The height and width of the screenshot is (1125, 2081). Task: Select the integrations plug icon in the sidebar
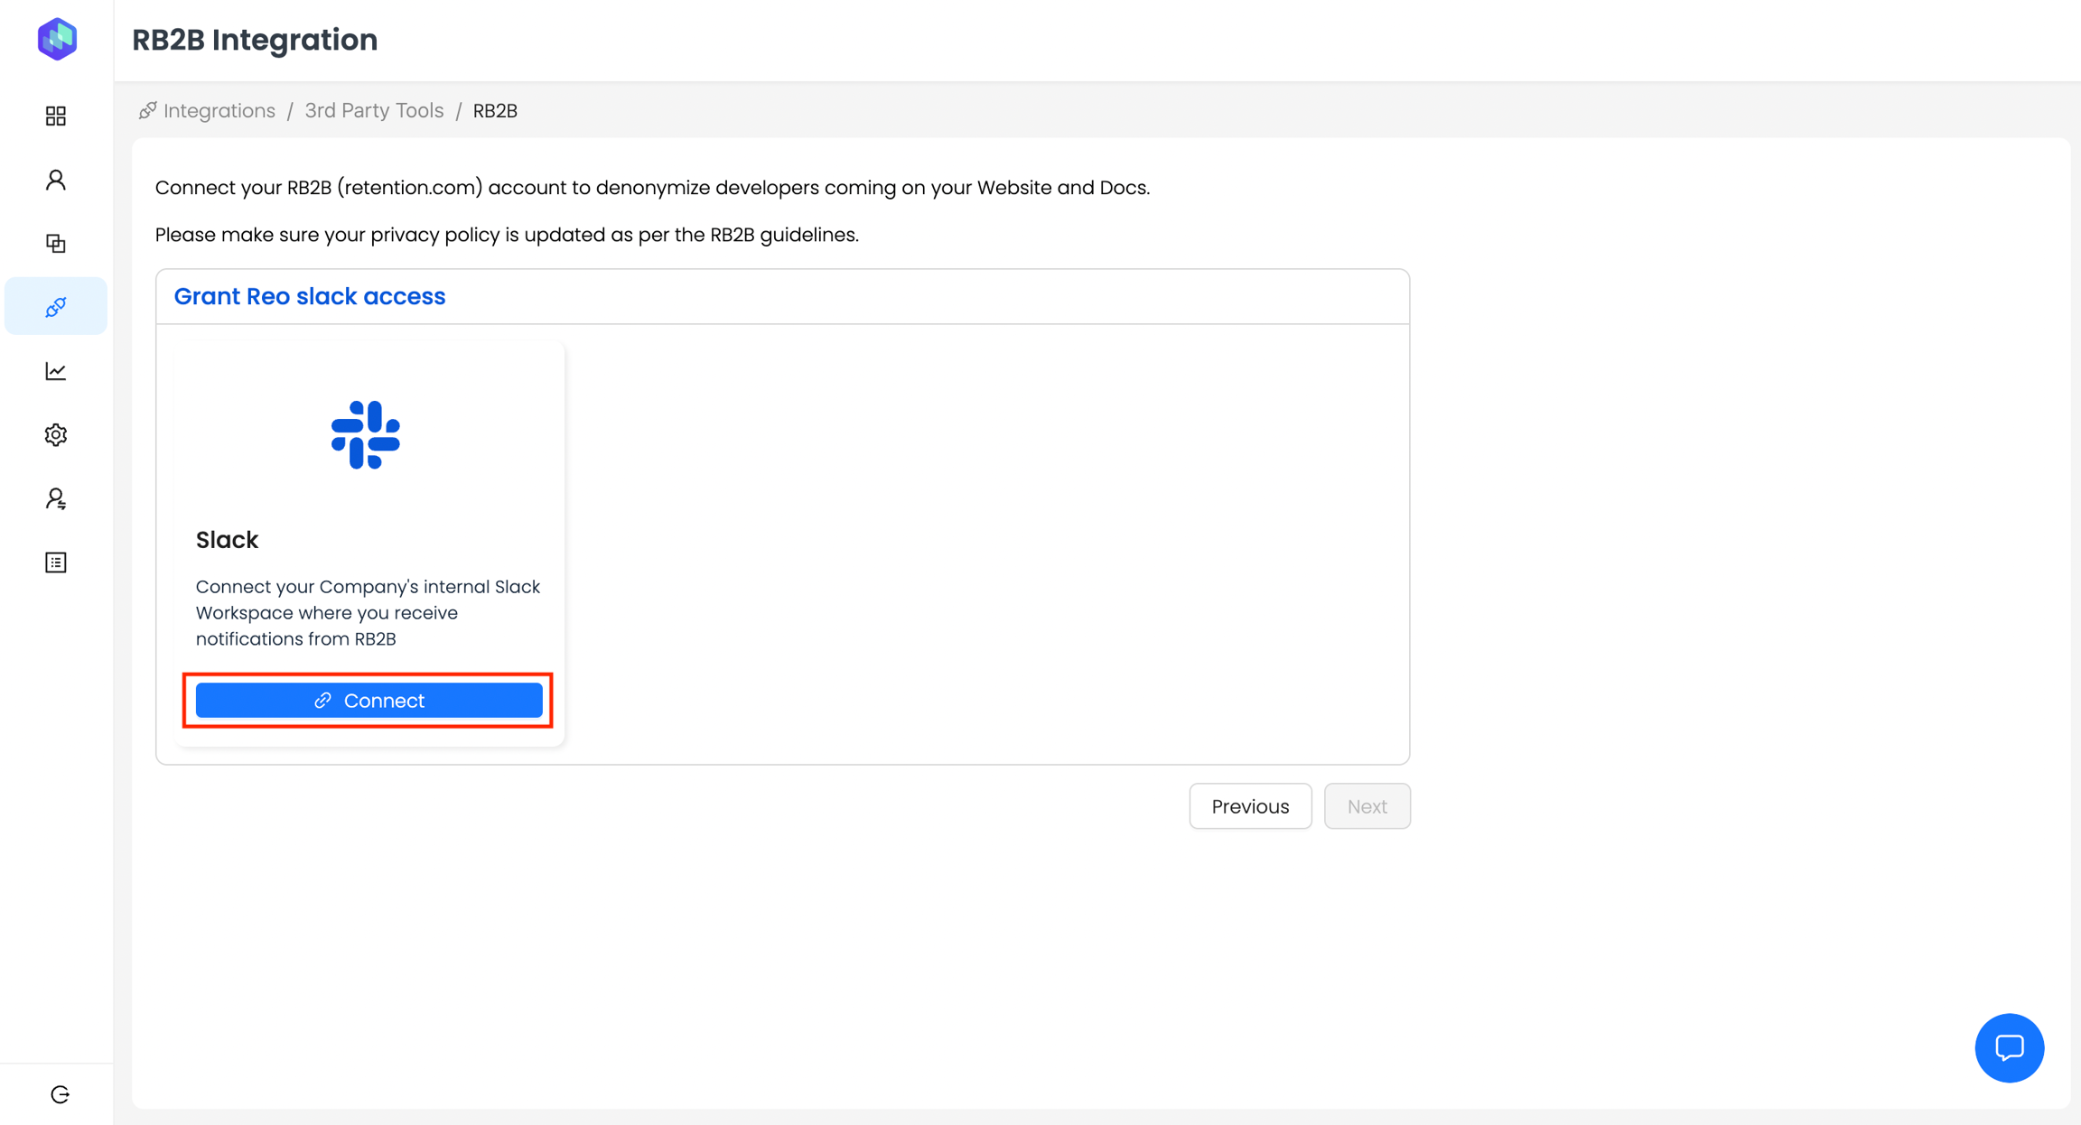pyautogui.click(x=56, y=307)
